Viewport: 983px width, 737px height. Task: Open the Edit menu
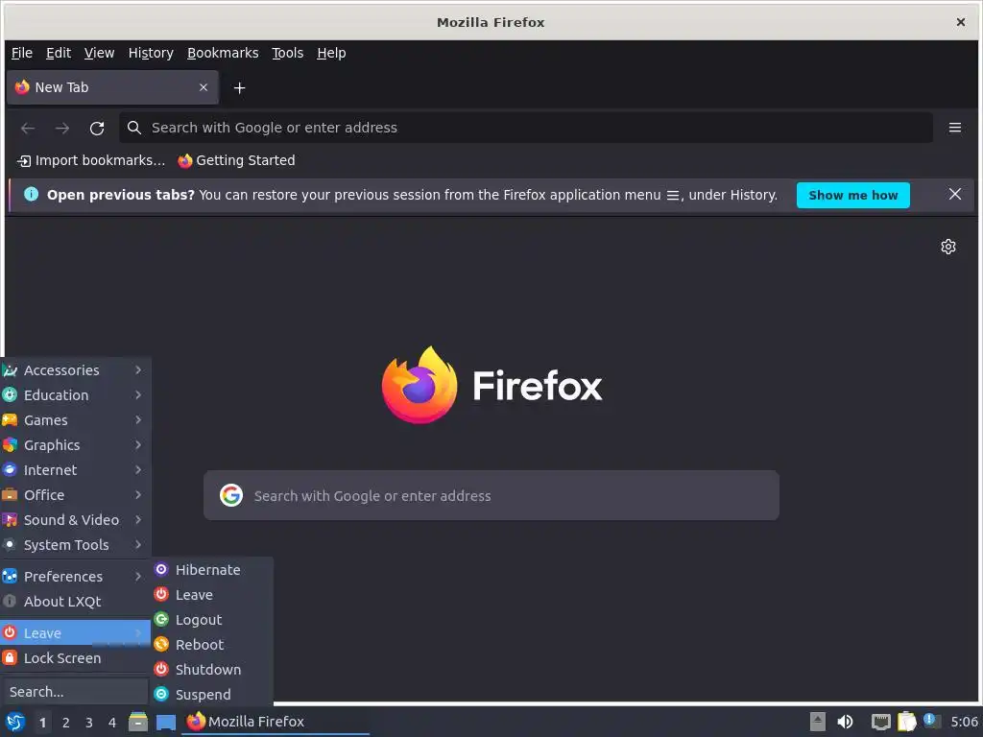(x=59, y=54)
